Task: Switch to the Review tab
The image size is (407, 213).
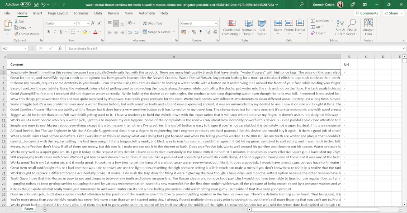Action: click(114, 13)
